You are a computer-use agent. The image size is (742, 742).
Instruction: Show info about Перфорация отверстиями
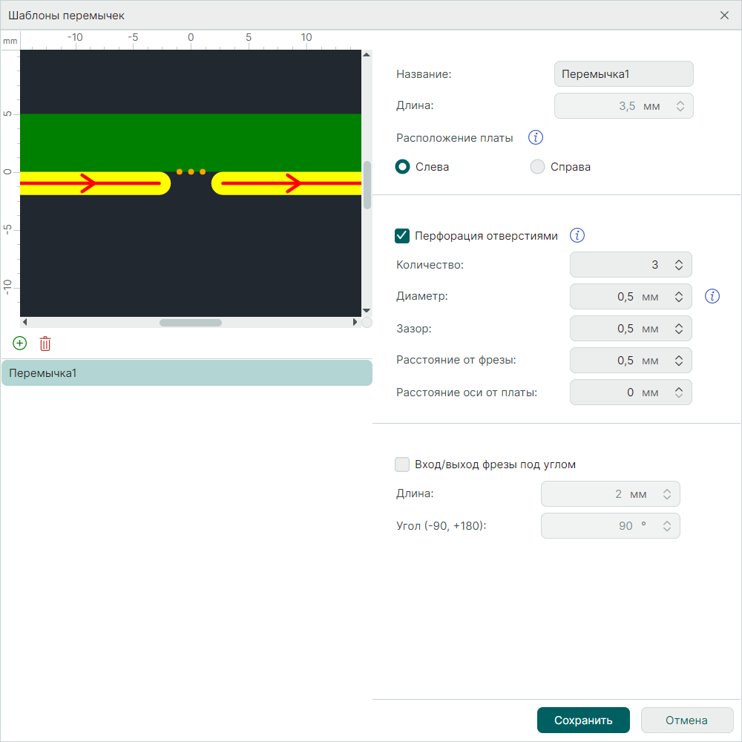click(x=577, y=235)
